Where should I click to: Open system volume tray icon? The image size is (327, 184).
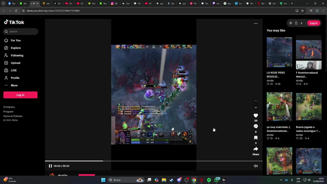[309, 180]
